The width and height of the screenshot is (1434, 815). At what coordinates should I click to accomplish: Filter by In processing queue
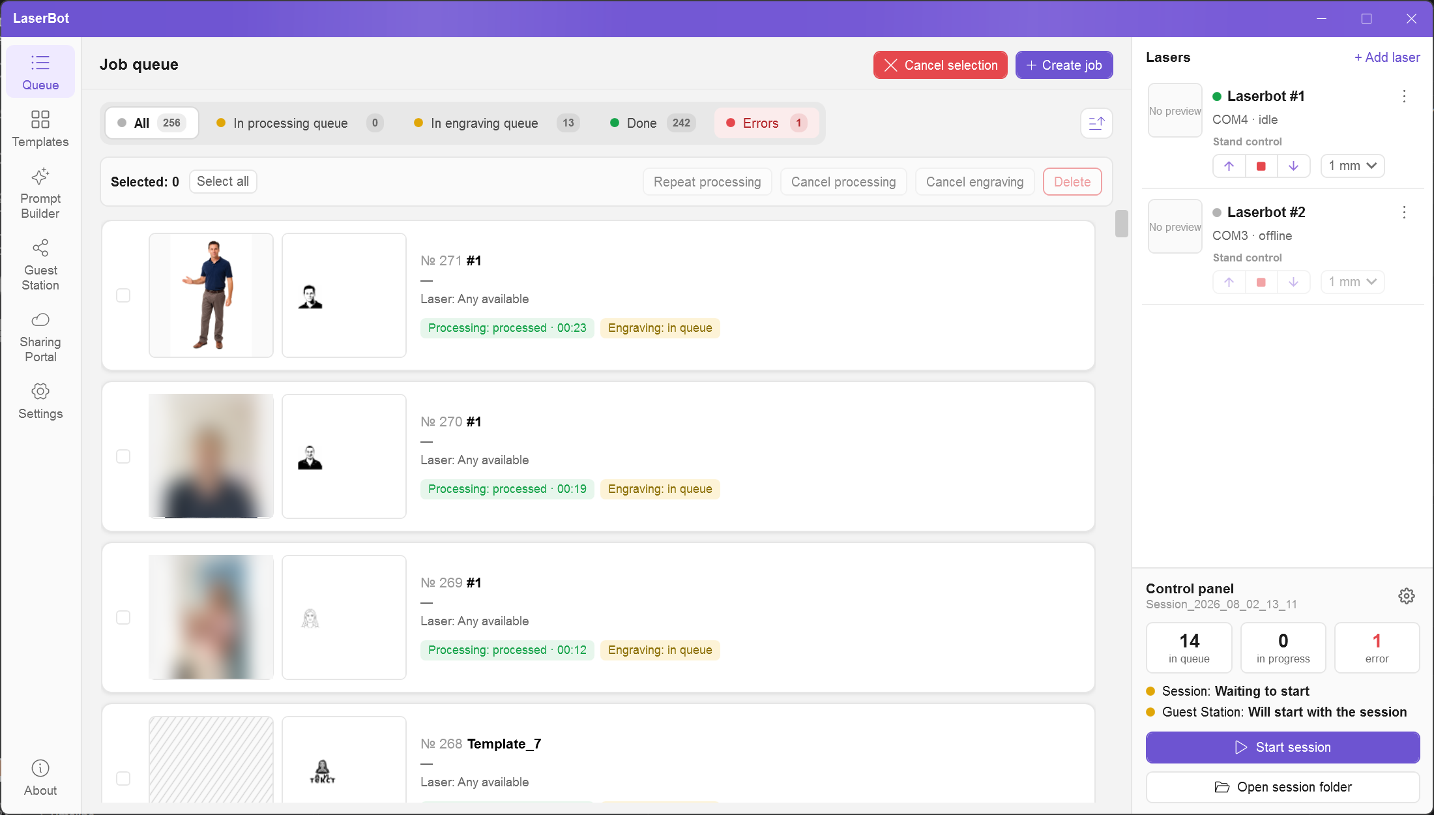(x=299, y=123)
